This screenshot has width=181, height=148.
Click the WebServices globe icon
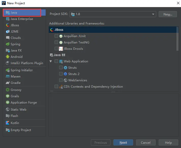(x=65, y=80)
